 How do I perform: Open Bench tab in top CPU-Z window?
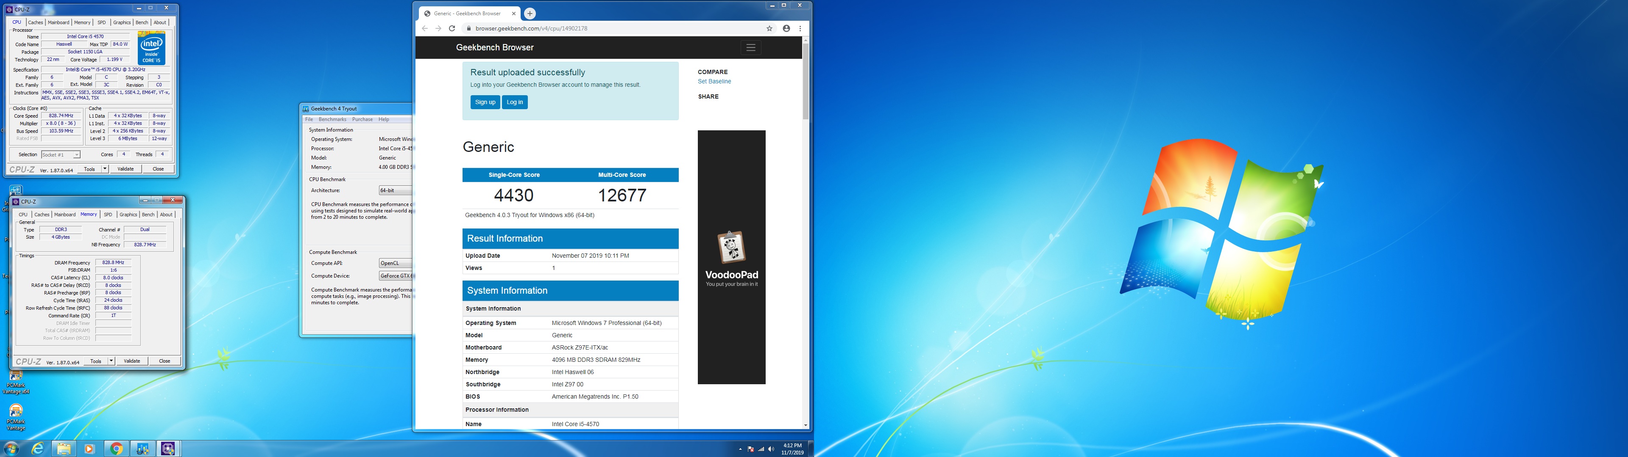[x=142, y=23]
